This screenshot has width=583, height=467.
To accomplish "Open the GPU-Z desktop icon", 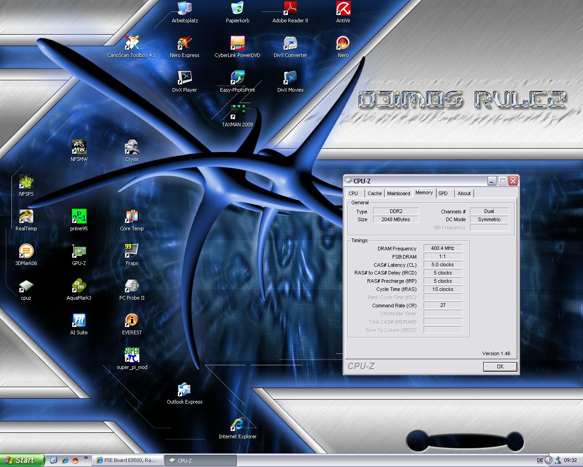I will pyautogui.click(x=79, y=255).
